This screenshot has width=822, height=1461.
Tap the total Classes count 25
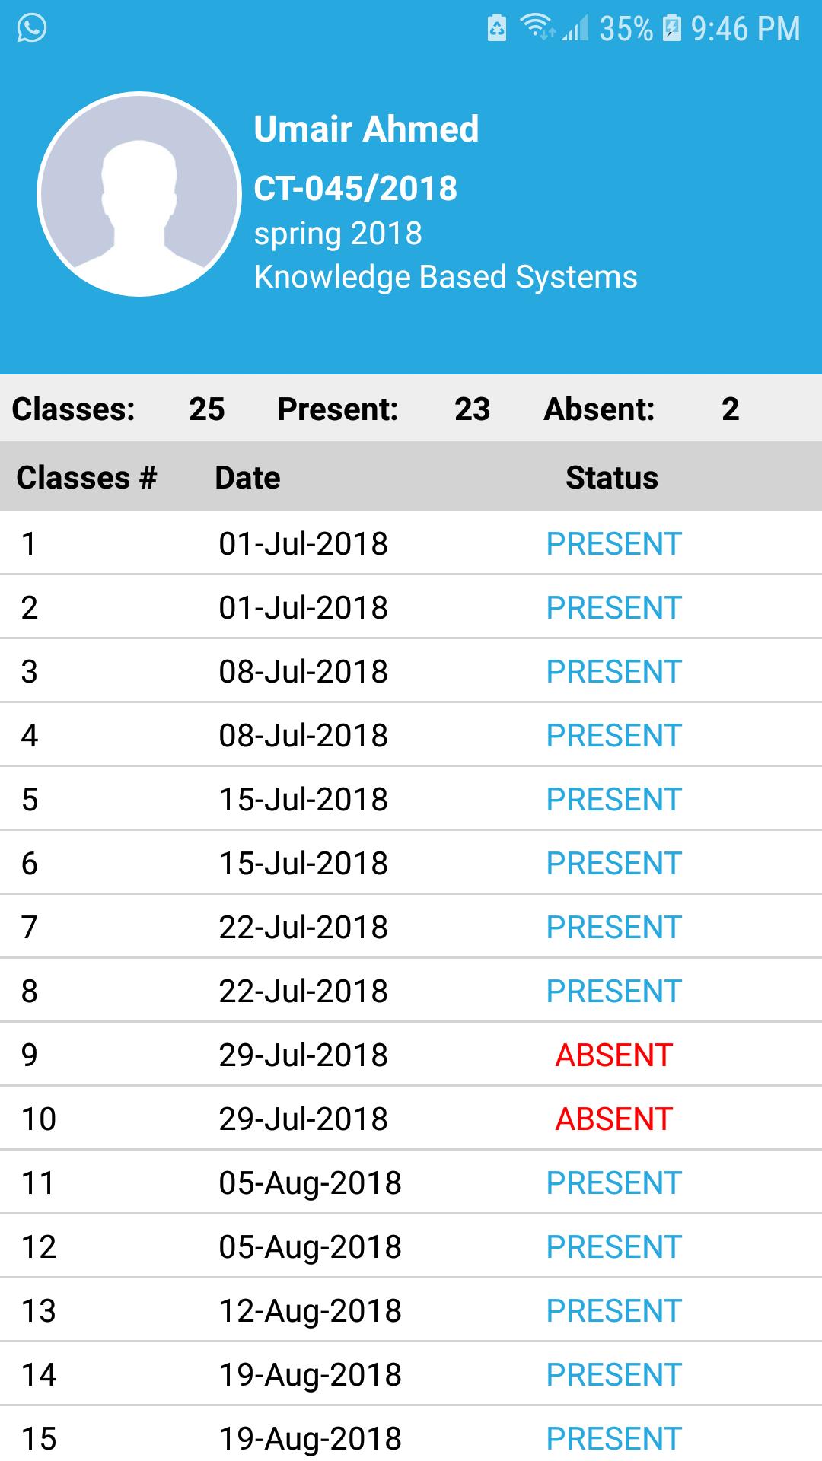pyautogui.click(x=206, y=409)
